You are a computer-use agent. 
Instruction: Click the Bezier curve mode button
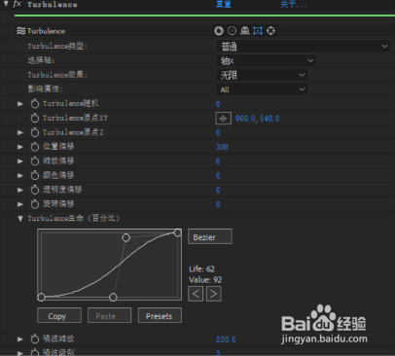pyautogui.click(x=210, y=236)
